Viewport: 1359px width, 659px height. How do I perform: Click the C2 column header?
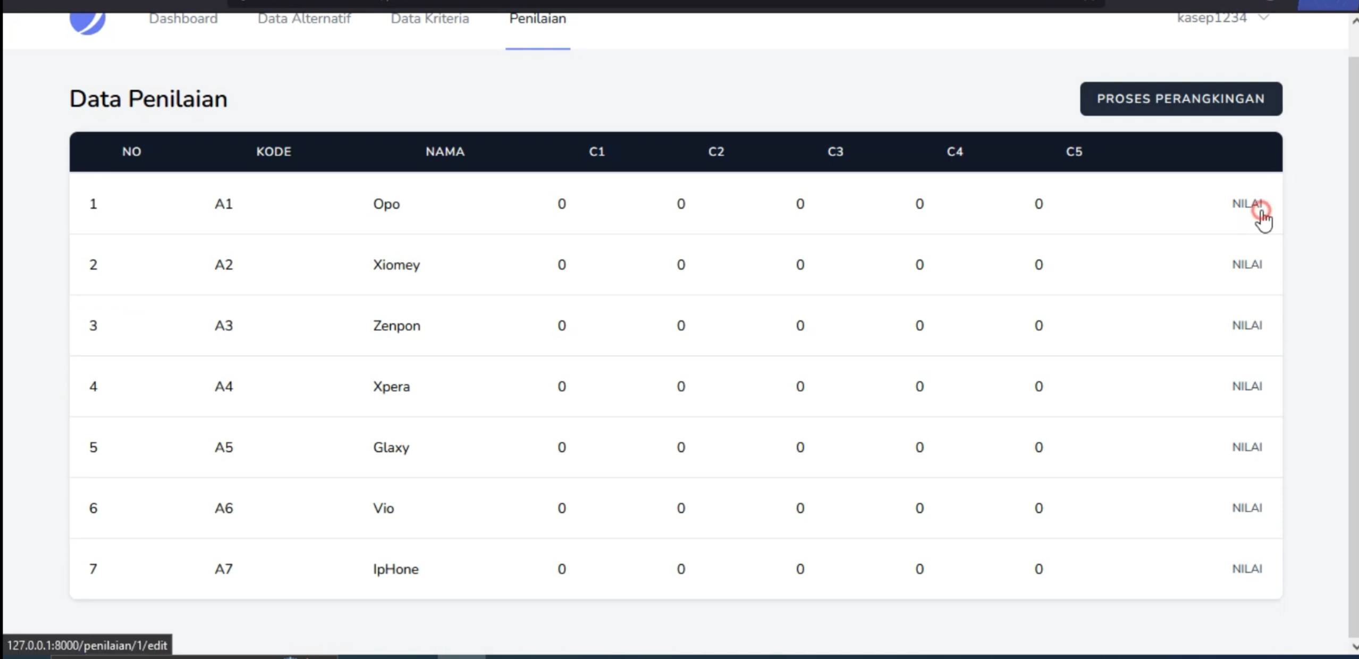[716, 151]
